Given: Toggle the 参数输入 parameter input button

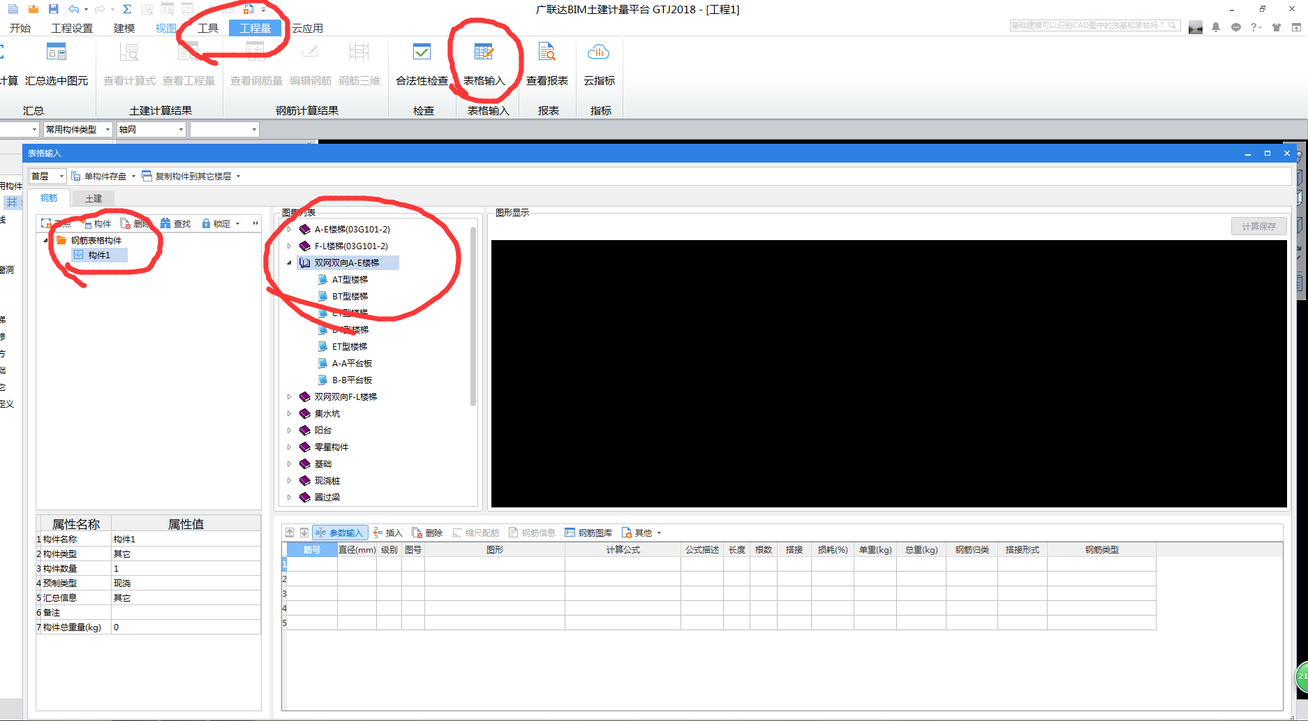Looking at the screenshot, I should pyautogui.click(x=340, y=533).
